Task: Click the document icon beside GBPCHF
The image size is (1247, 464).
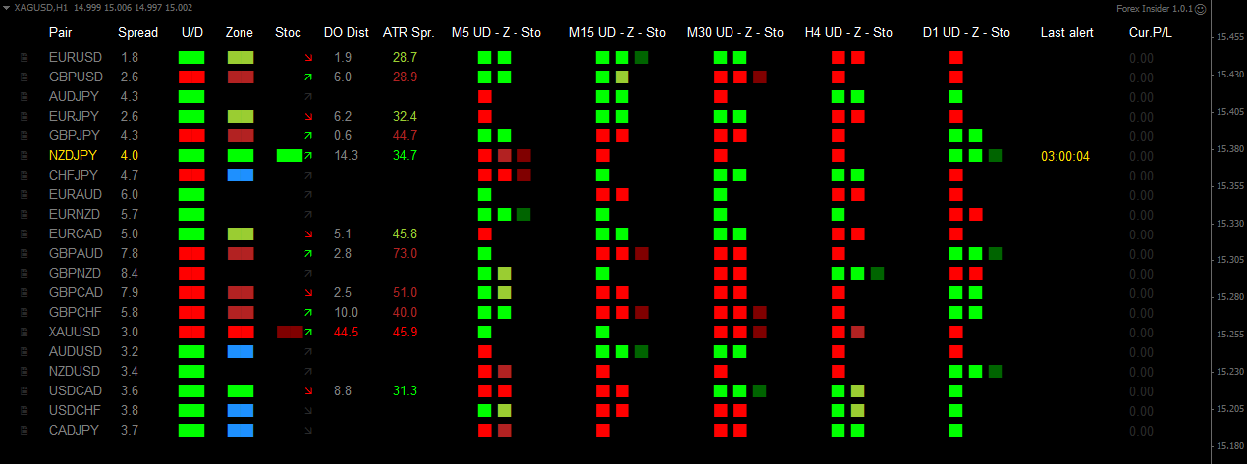Action: 25,313
